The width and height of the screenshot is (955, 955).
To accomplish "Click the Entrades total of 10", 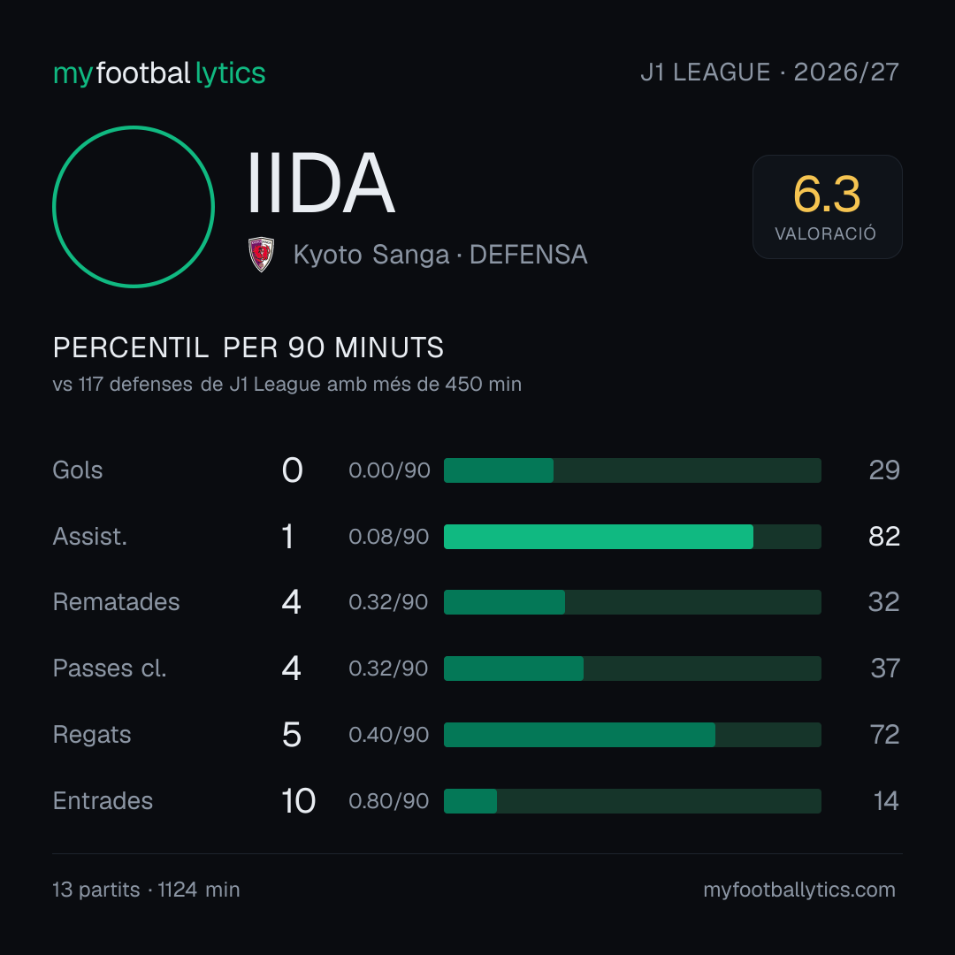I will 299,801.
